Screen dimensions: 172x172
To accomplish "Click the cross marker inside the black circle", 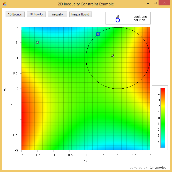I will 113,56.
